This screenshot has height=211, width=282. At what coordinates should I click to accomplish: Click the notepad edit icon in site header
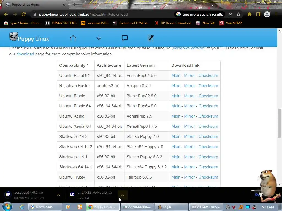(x=151, y=38)
